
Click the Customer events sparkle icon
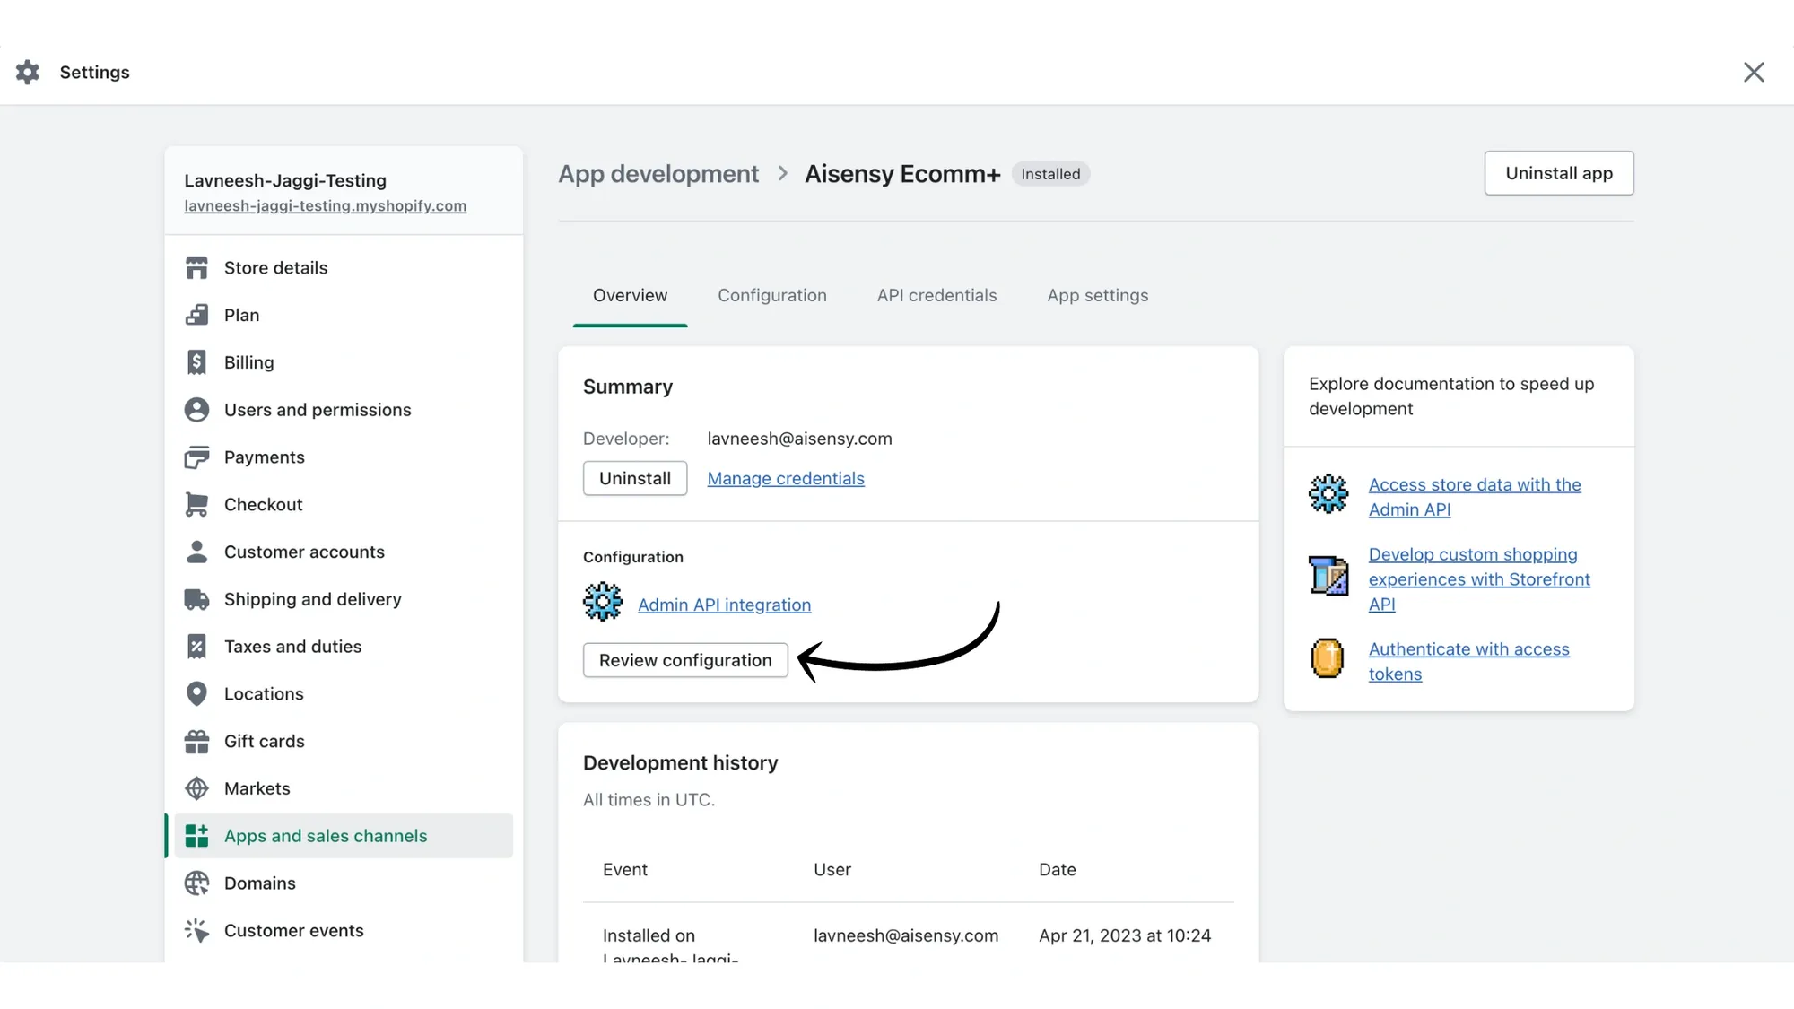pos(196,930)
